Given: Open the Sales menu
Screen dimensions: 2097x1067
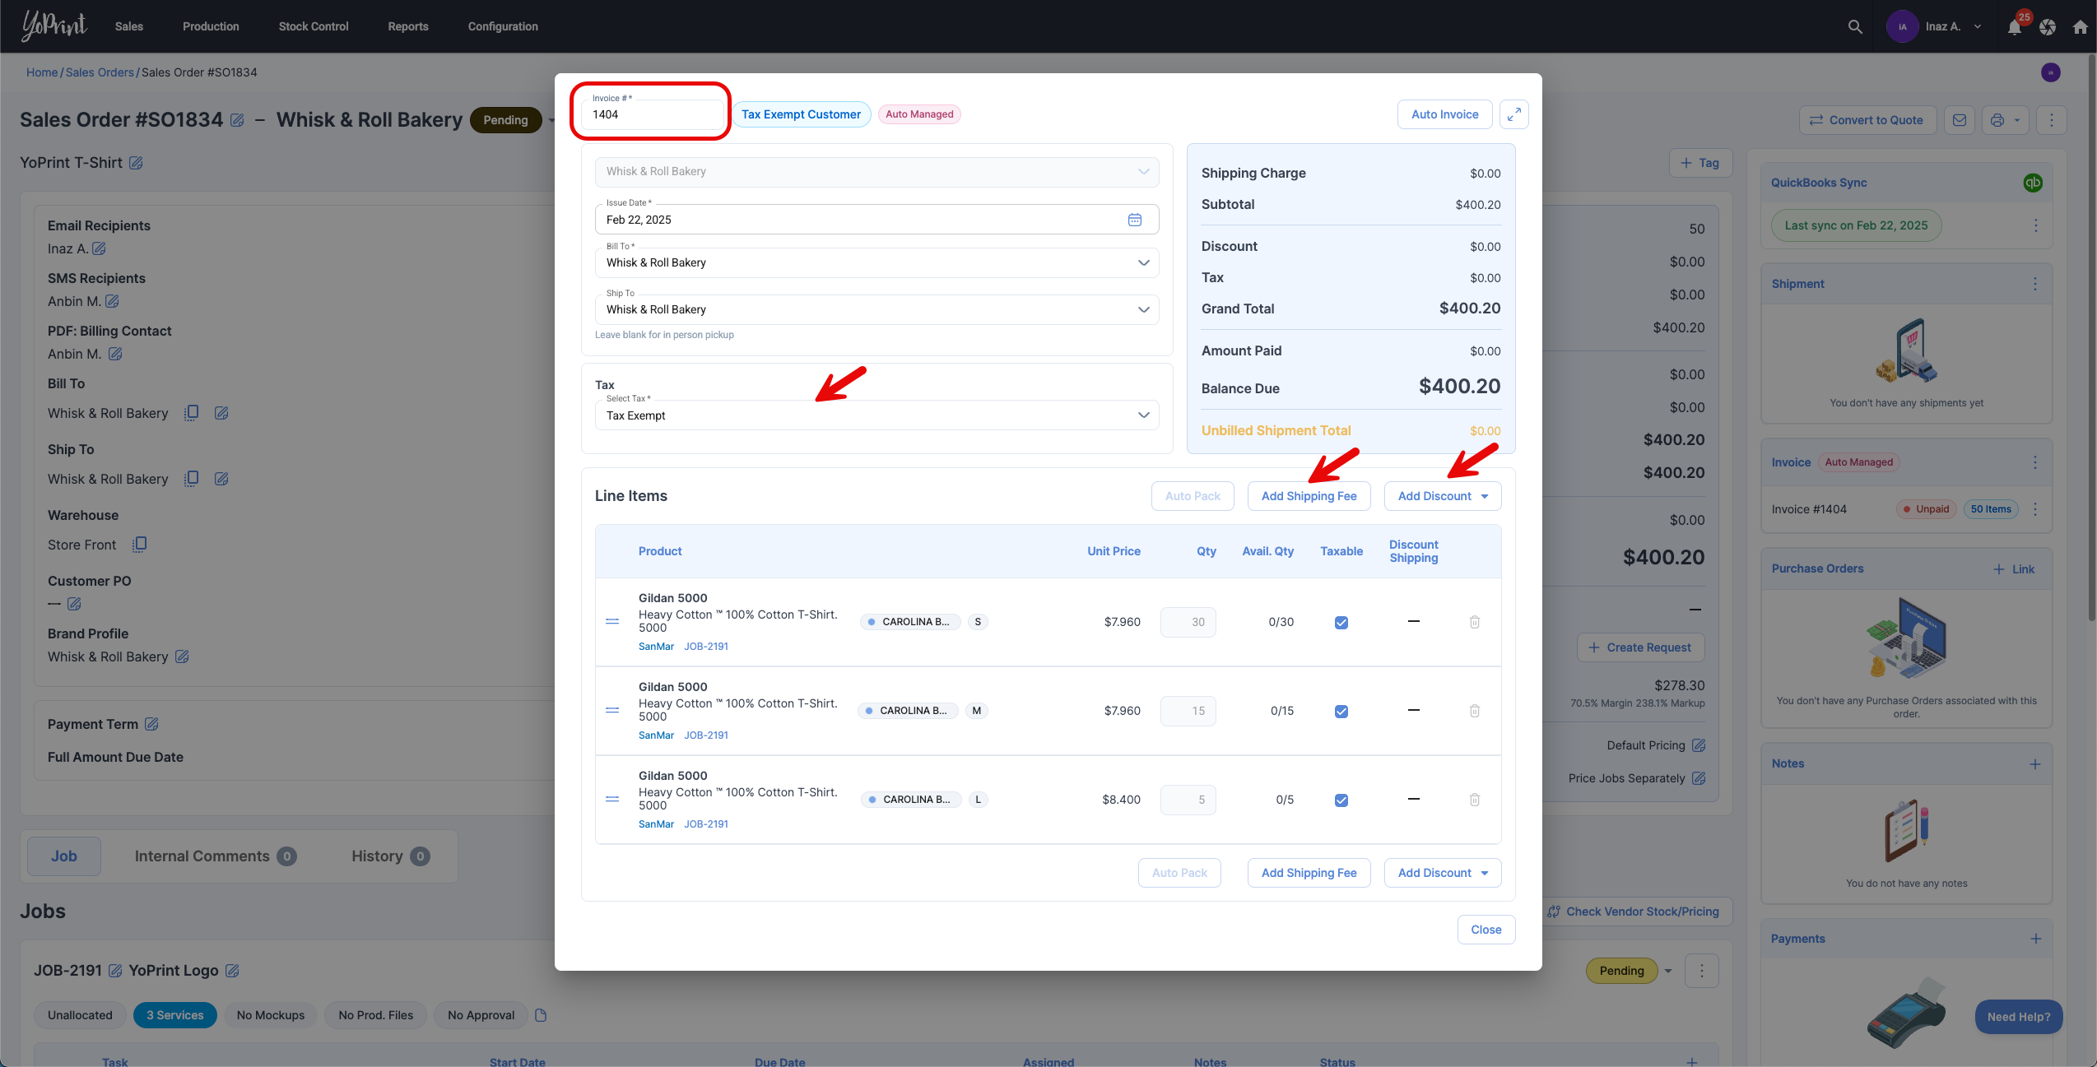Looking at the screenshot, I should click(x=129, y=26).
